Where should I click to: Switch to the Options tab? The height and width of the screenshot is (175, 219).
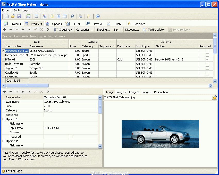tap(54, 24)
